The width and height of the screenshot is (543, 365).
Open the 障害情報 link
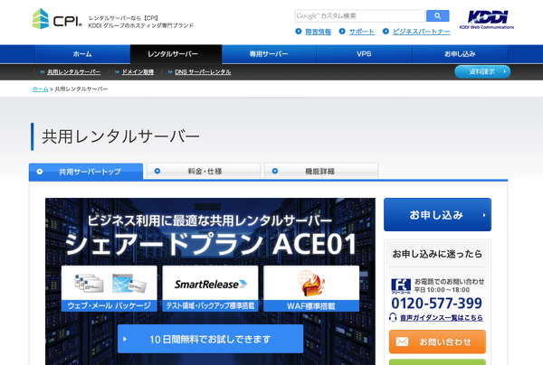(x=318, y=32)
